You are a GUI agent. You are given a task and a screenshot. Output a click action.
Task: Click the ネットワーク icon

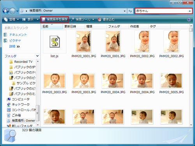click(x=9, y=104)
